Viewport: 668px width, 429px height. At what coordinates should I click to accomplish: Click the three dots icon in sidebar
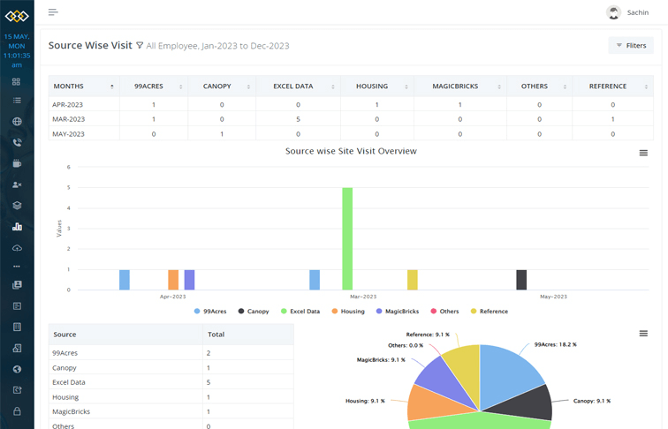tap(17, 267)
